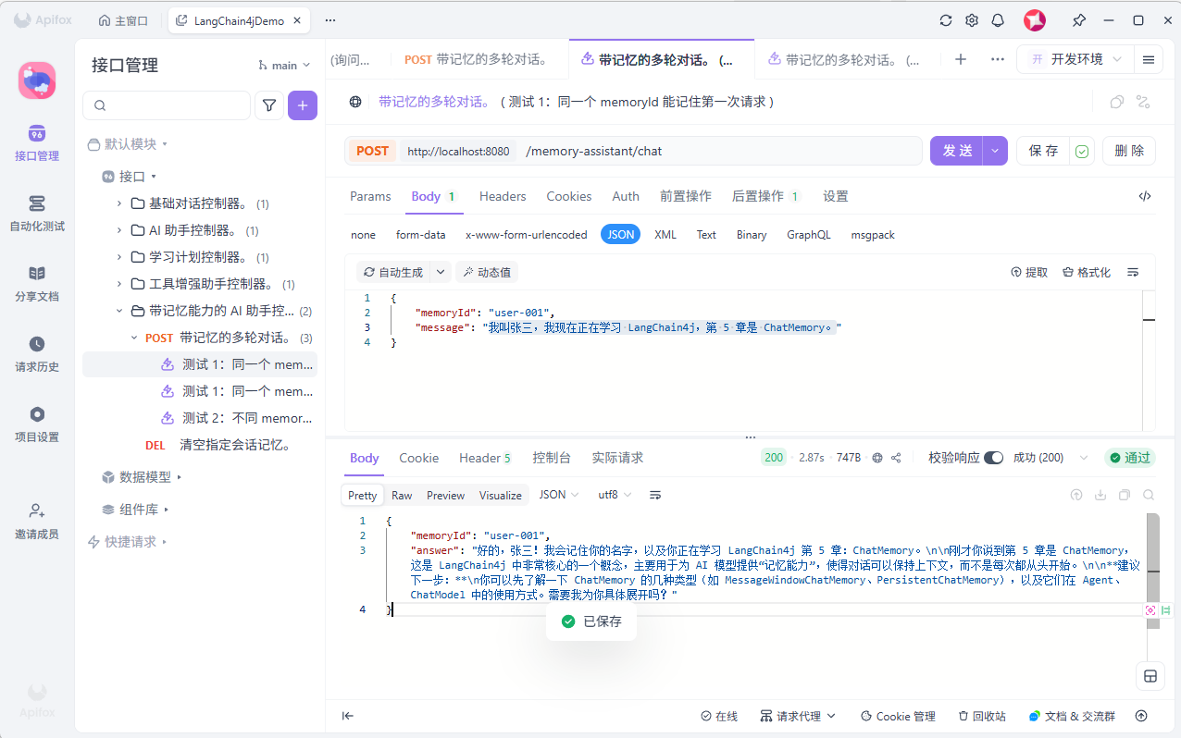Open tab bar more options (…)
The width and height of the screenshot is (1181, 738).
pos(997,59)
